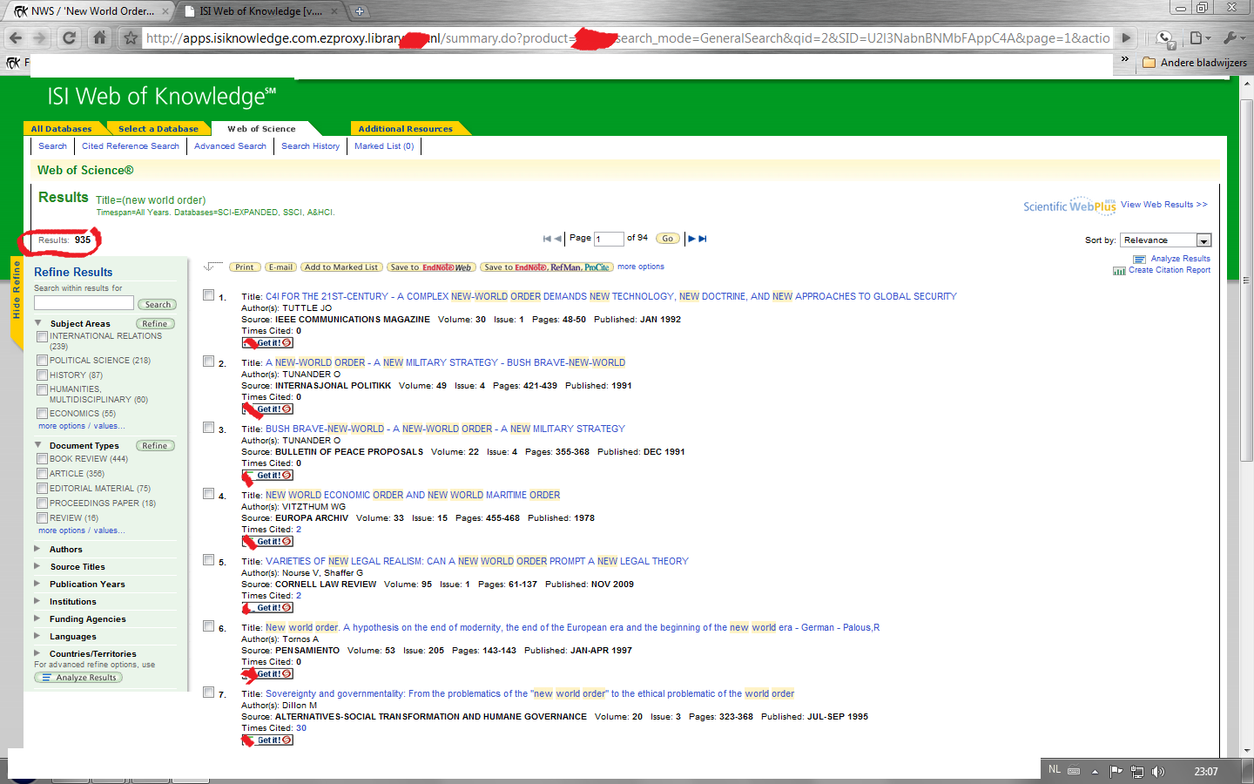The image size is (1254, 784).
Task: Check the Proceedings Paper document type
Action: [42, 504]
